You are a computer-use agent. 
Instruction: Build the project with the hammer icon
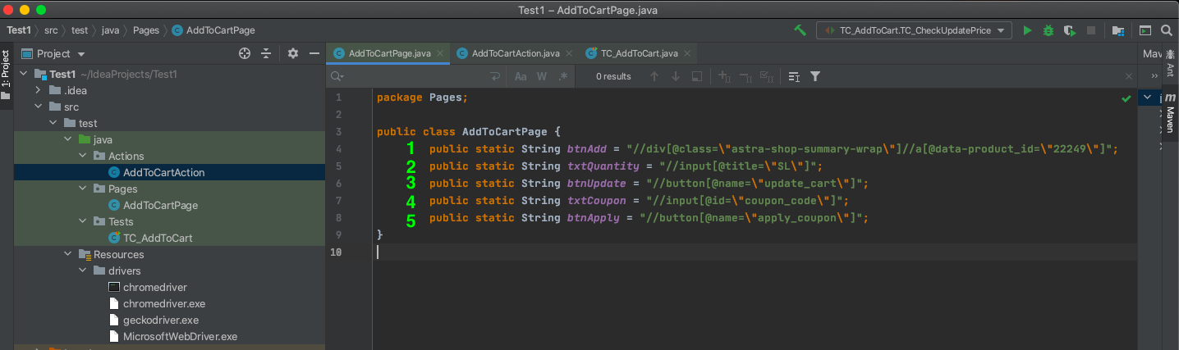pyautogui.click(x=800, y=30)
